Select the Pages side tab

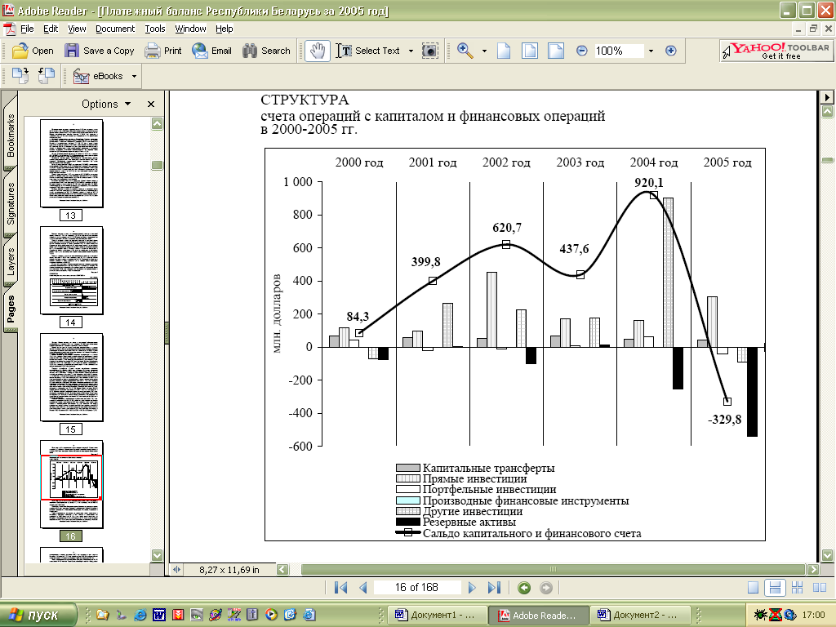tap(11, 309)
